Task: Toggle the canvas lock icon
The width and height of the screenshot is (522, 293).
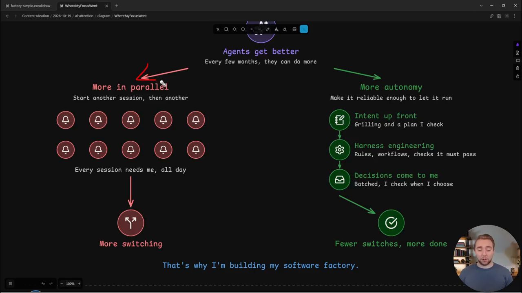Action: (x=518, y=68)
